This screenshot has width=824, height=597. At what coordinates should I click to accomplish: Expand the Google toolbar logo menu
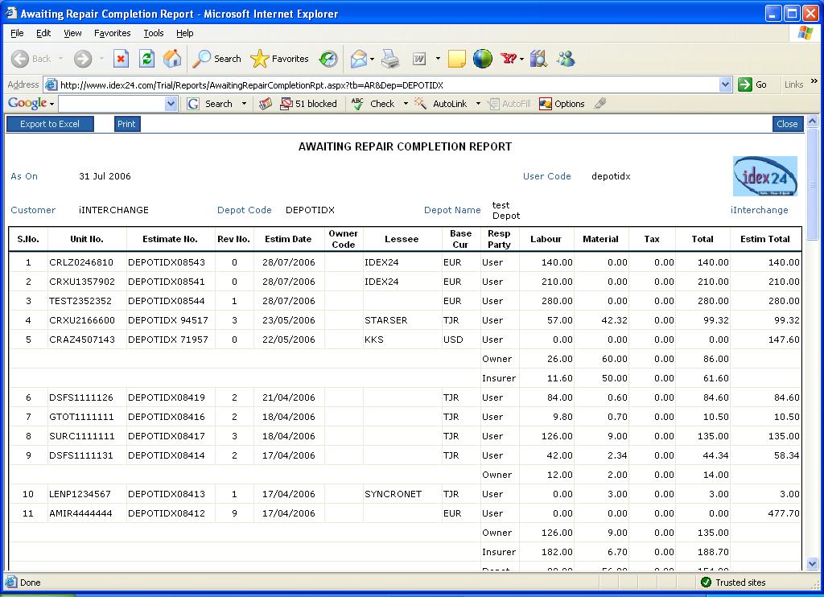click(31, 104)
